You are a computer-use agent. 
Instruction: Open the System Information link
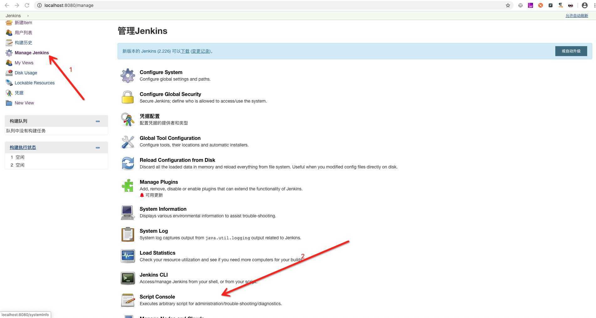163,209
